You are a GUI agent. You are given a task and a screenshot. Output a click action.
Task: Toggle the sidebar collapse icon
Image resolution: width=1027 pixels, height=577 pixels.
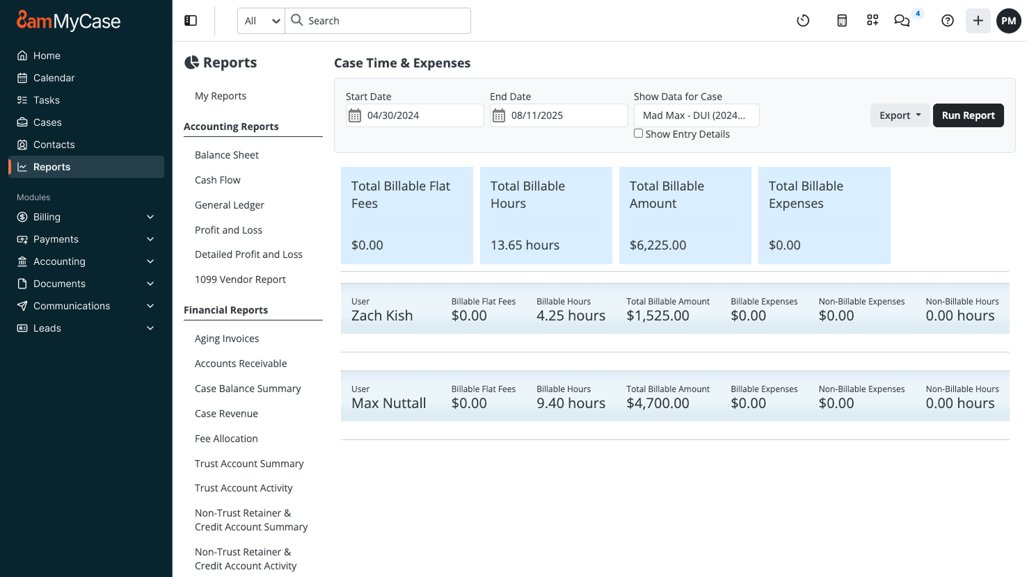(x=191, y=21)
